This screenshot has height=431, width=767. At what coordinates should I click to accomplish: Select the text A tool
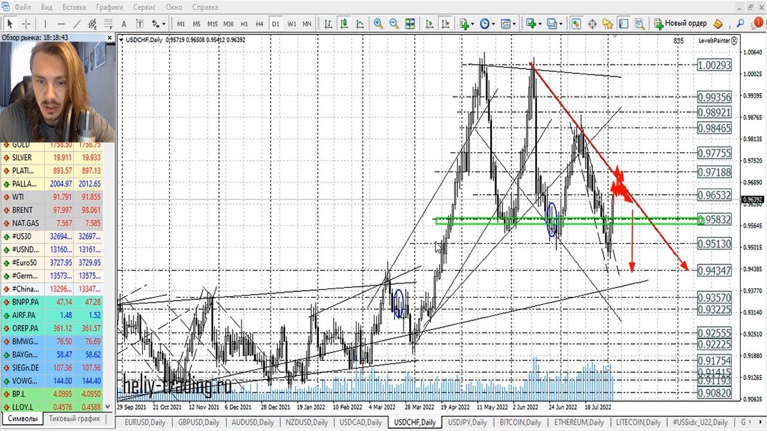(x=124, y=24)
